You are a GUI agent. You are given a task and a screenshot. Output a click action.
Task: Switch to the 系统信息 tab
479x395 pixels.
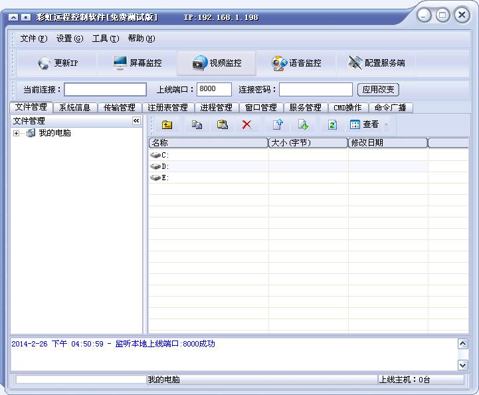(75, 108)
